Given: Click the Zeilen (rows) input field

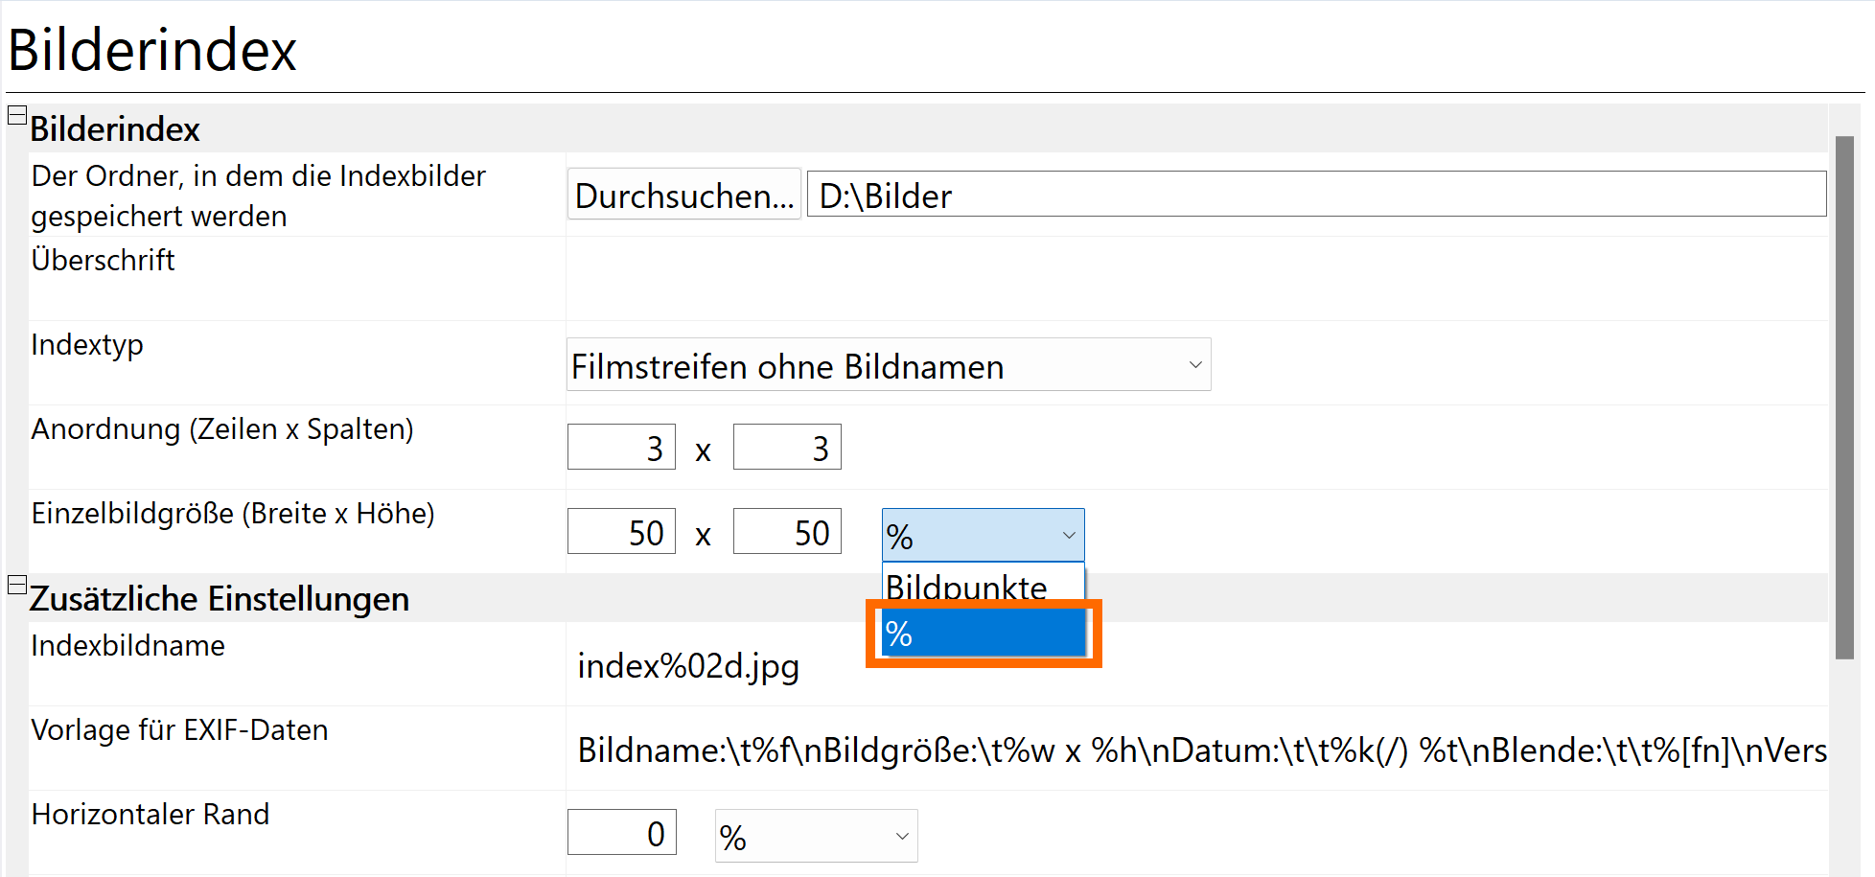Looking at the screenshot, I should click(621, 448).
